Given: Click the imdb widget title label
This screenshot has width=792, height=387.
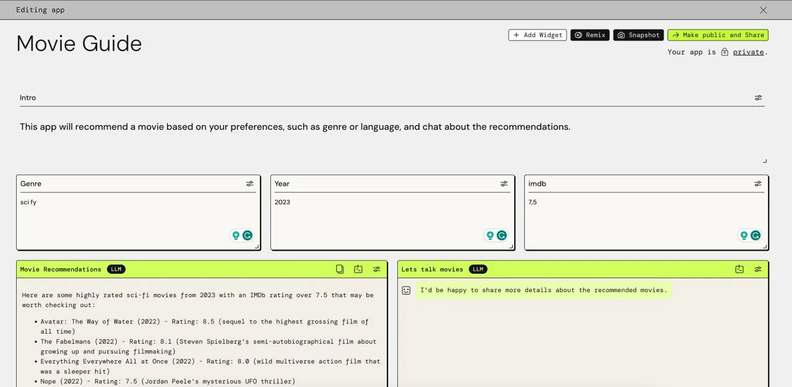Looking at the screenshot, I should (537, 184).
